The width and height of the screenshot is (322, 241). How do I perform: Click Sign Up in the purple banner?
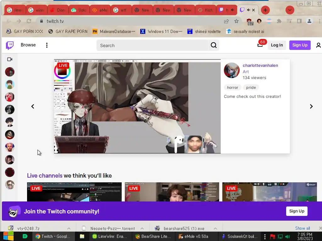(297, 211)
